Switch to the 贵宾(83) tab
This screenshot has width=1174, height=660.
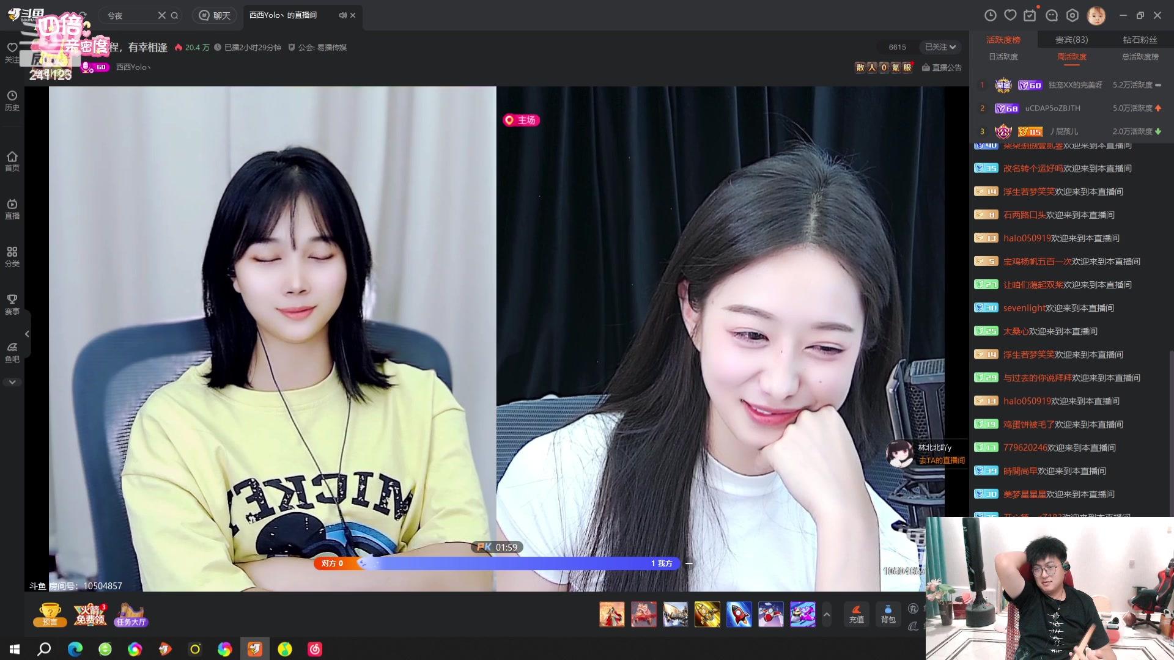(x=1072, y=39)
